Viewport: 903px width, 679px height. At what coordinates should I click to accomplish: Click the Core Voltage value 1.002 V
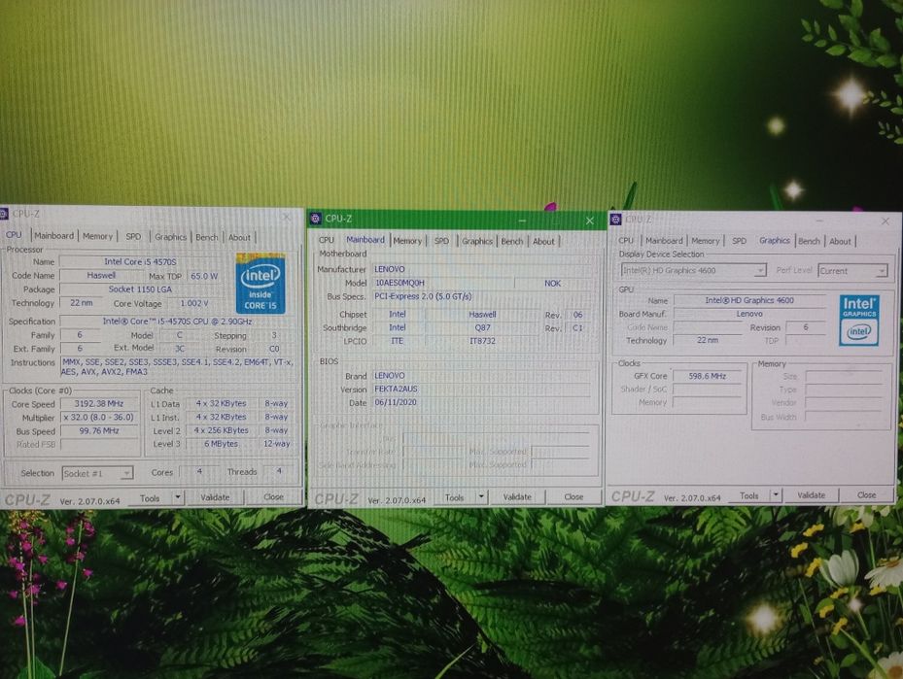pyautogui.click(x=196, y=303)
